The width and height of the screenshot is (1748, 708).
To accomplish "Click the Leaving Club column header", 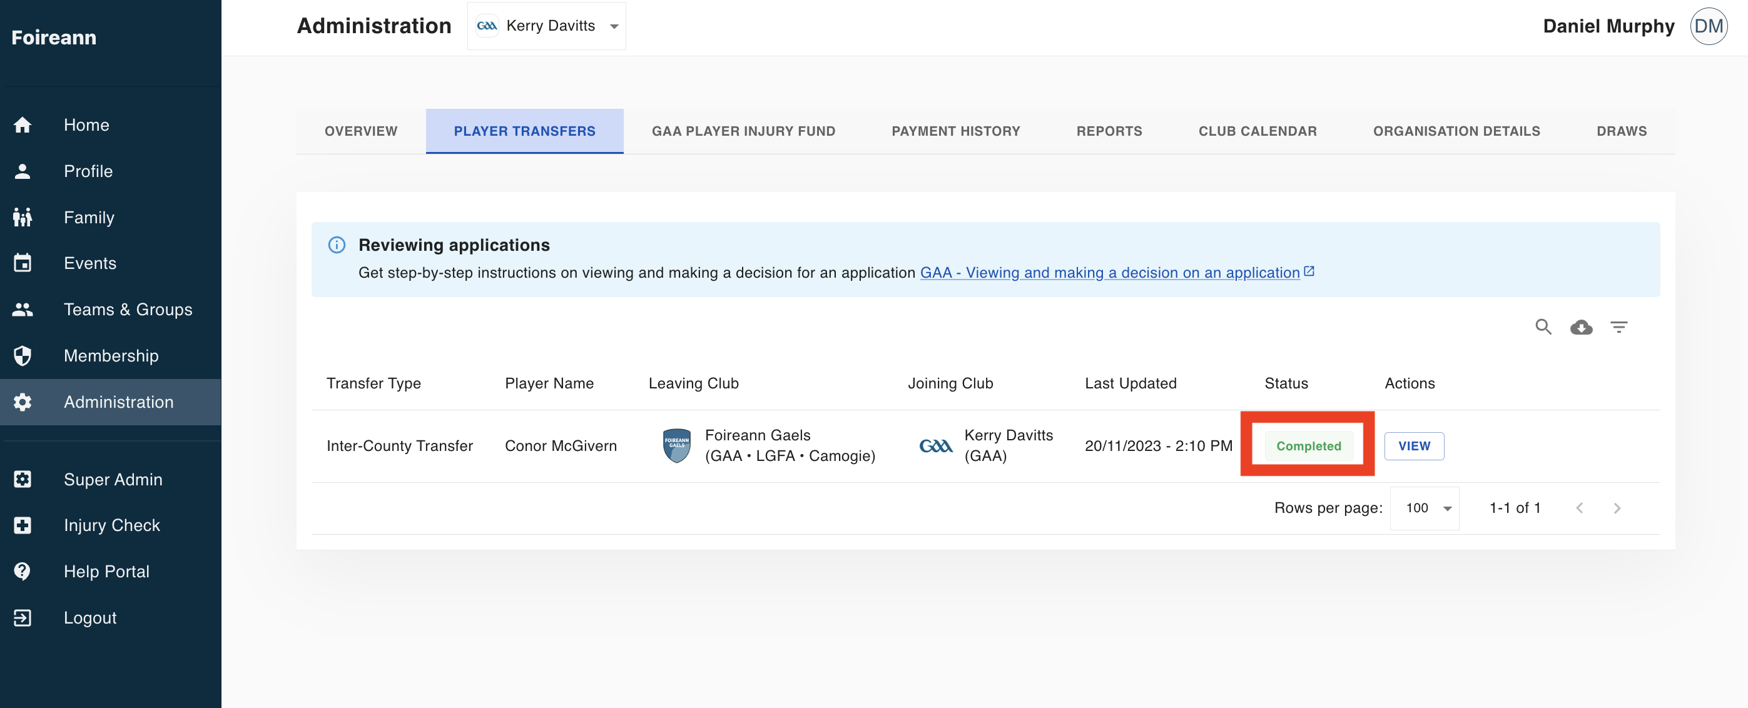I will coord(693,383).
